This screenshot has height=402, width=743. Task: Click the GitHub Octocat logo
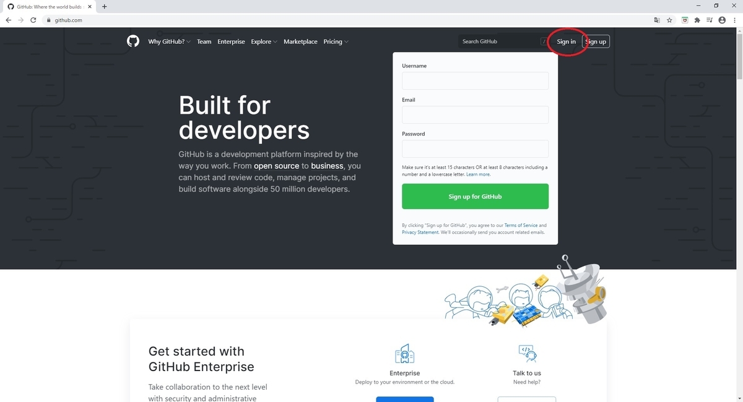pyautogui.click(x=133, y=41)
